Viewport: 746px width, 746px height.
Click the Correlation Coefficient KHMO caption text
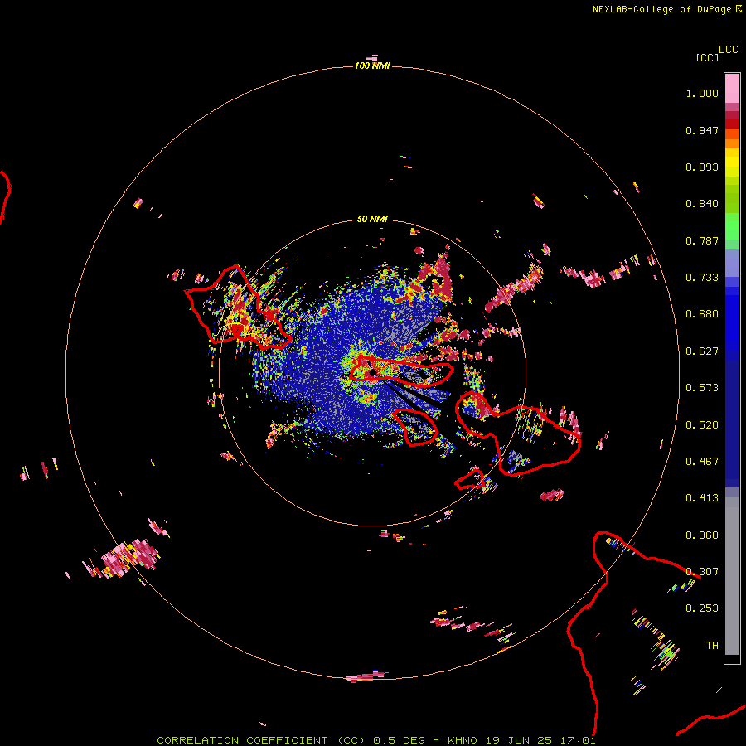pos(375,740)
